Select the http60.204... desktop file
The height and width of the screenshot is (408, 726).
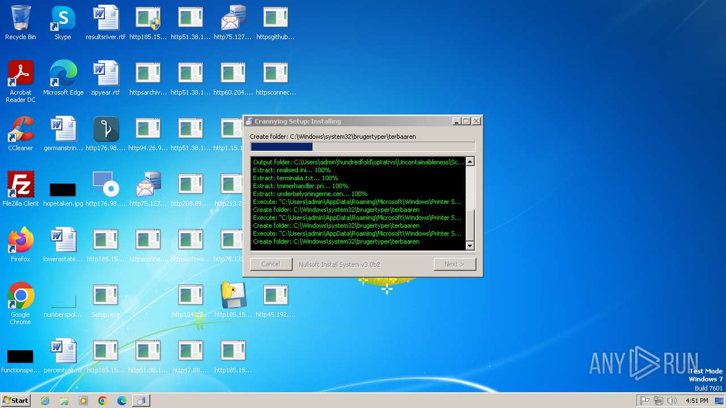click(233, 78)
